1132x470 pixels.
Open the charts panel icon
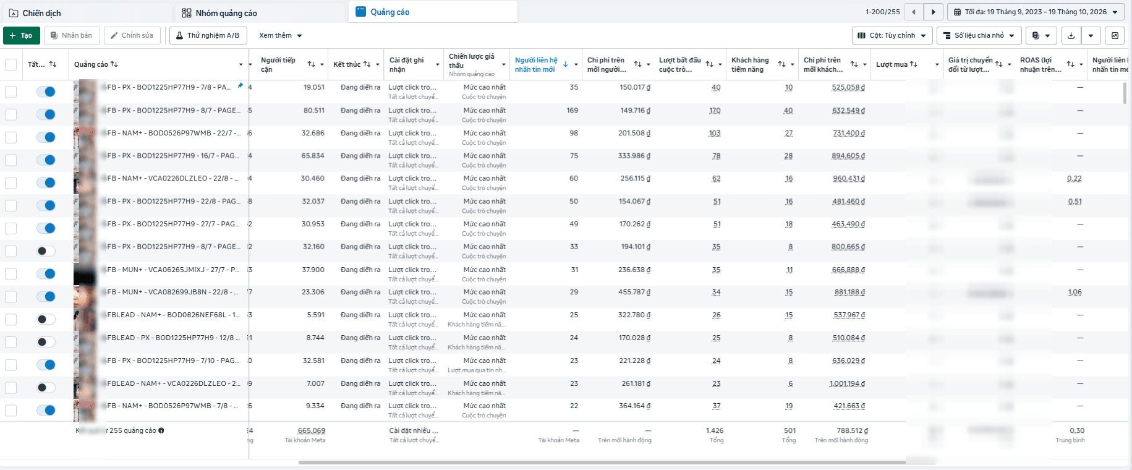(x=1115, y=35)
